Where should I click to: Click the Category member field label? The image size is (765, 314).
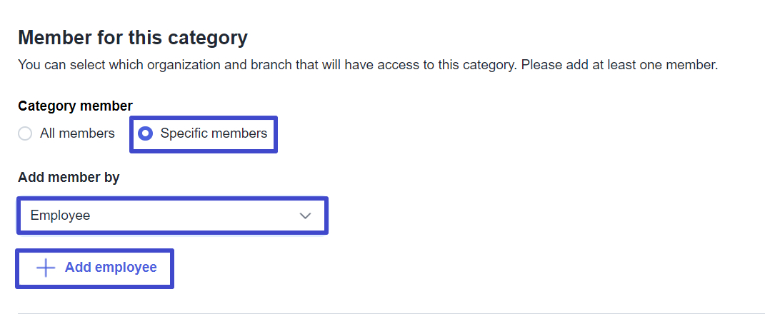click(75, 106)
